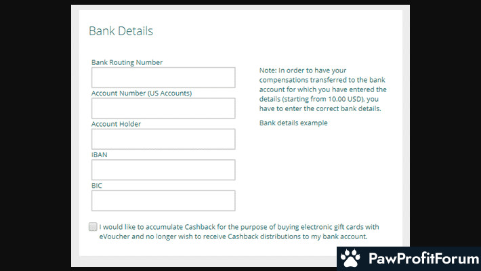This screenshot has width=481, height=271.
Task: Click the 'correct bank details' phrase in note
Action: (x=343, y=108)
